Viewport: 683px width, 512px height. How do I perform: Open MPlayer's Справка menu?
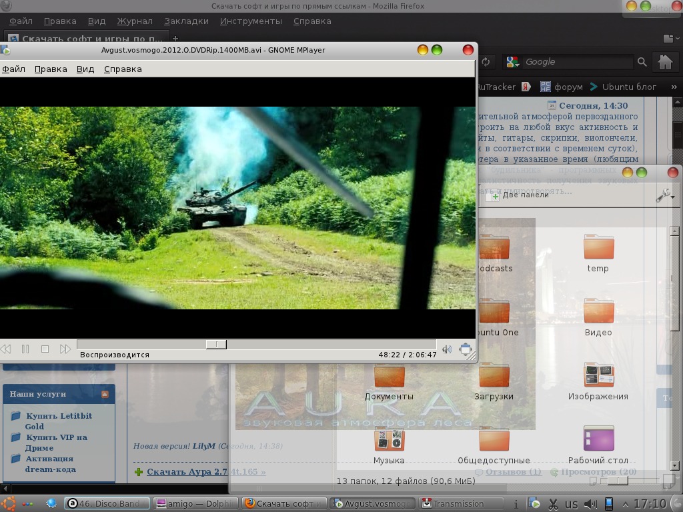123,69
